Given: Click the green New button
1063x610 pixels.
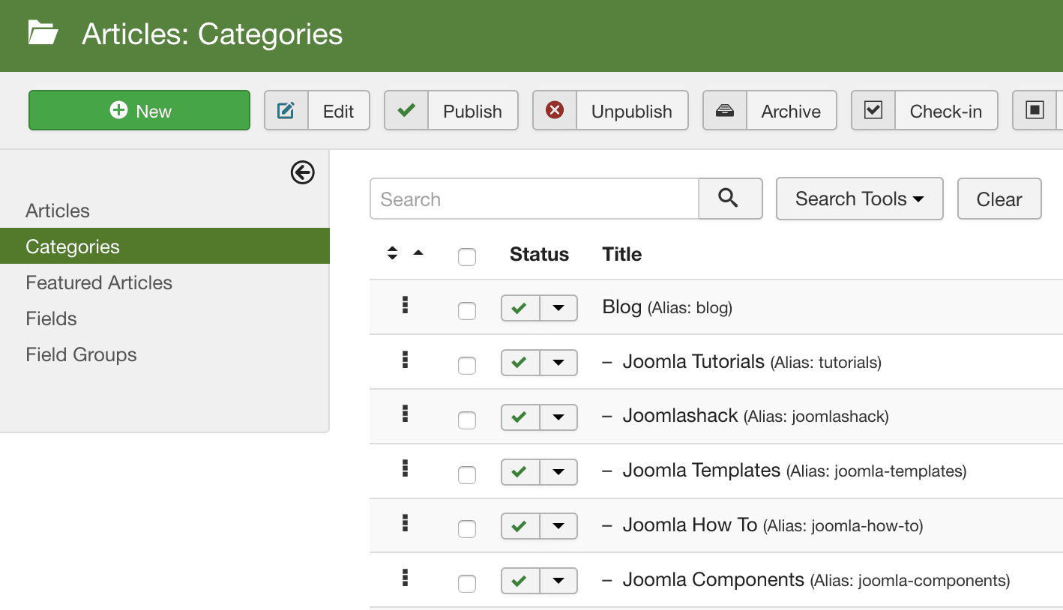Looking at the screenshot, I should tap(139, 111).
